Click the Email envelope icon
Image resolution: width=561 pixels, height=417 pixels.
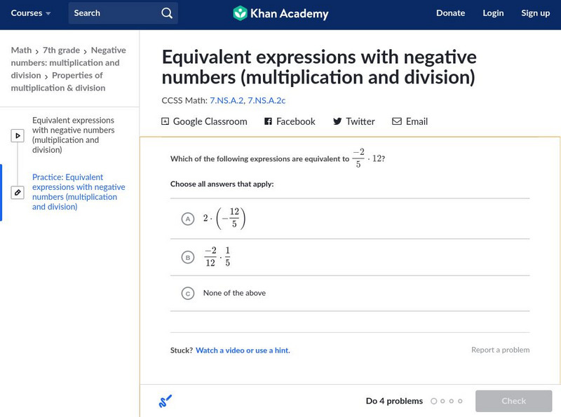point(397,121)
